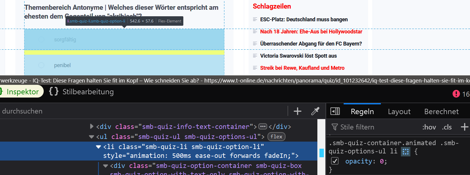Screen dimensions: 470x175
Task: Select the 'sorgfältig' radio option
Action: [41, 39]
